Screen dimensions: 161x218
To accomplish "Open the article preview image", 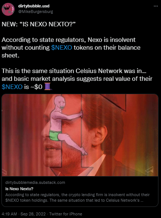I will tap(80, 135).
